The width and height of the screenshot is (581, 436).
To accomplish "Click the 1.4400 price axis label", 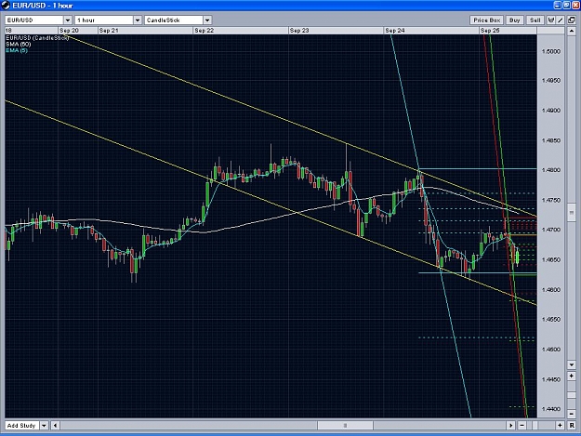I will click(551, 409).
